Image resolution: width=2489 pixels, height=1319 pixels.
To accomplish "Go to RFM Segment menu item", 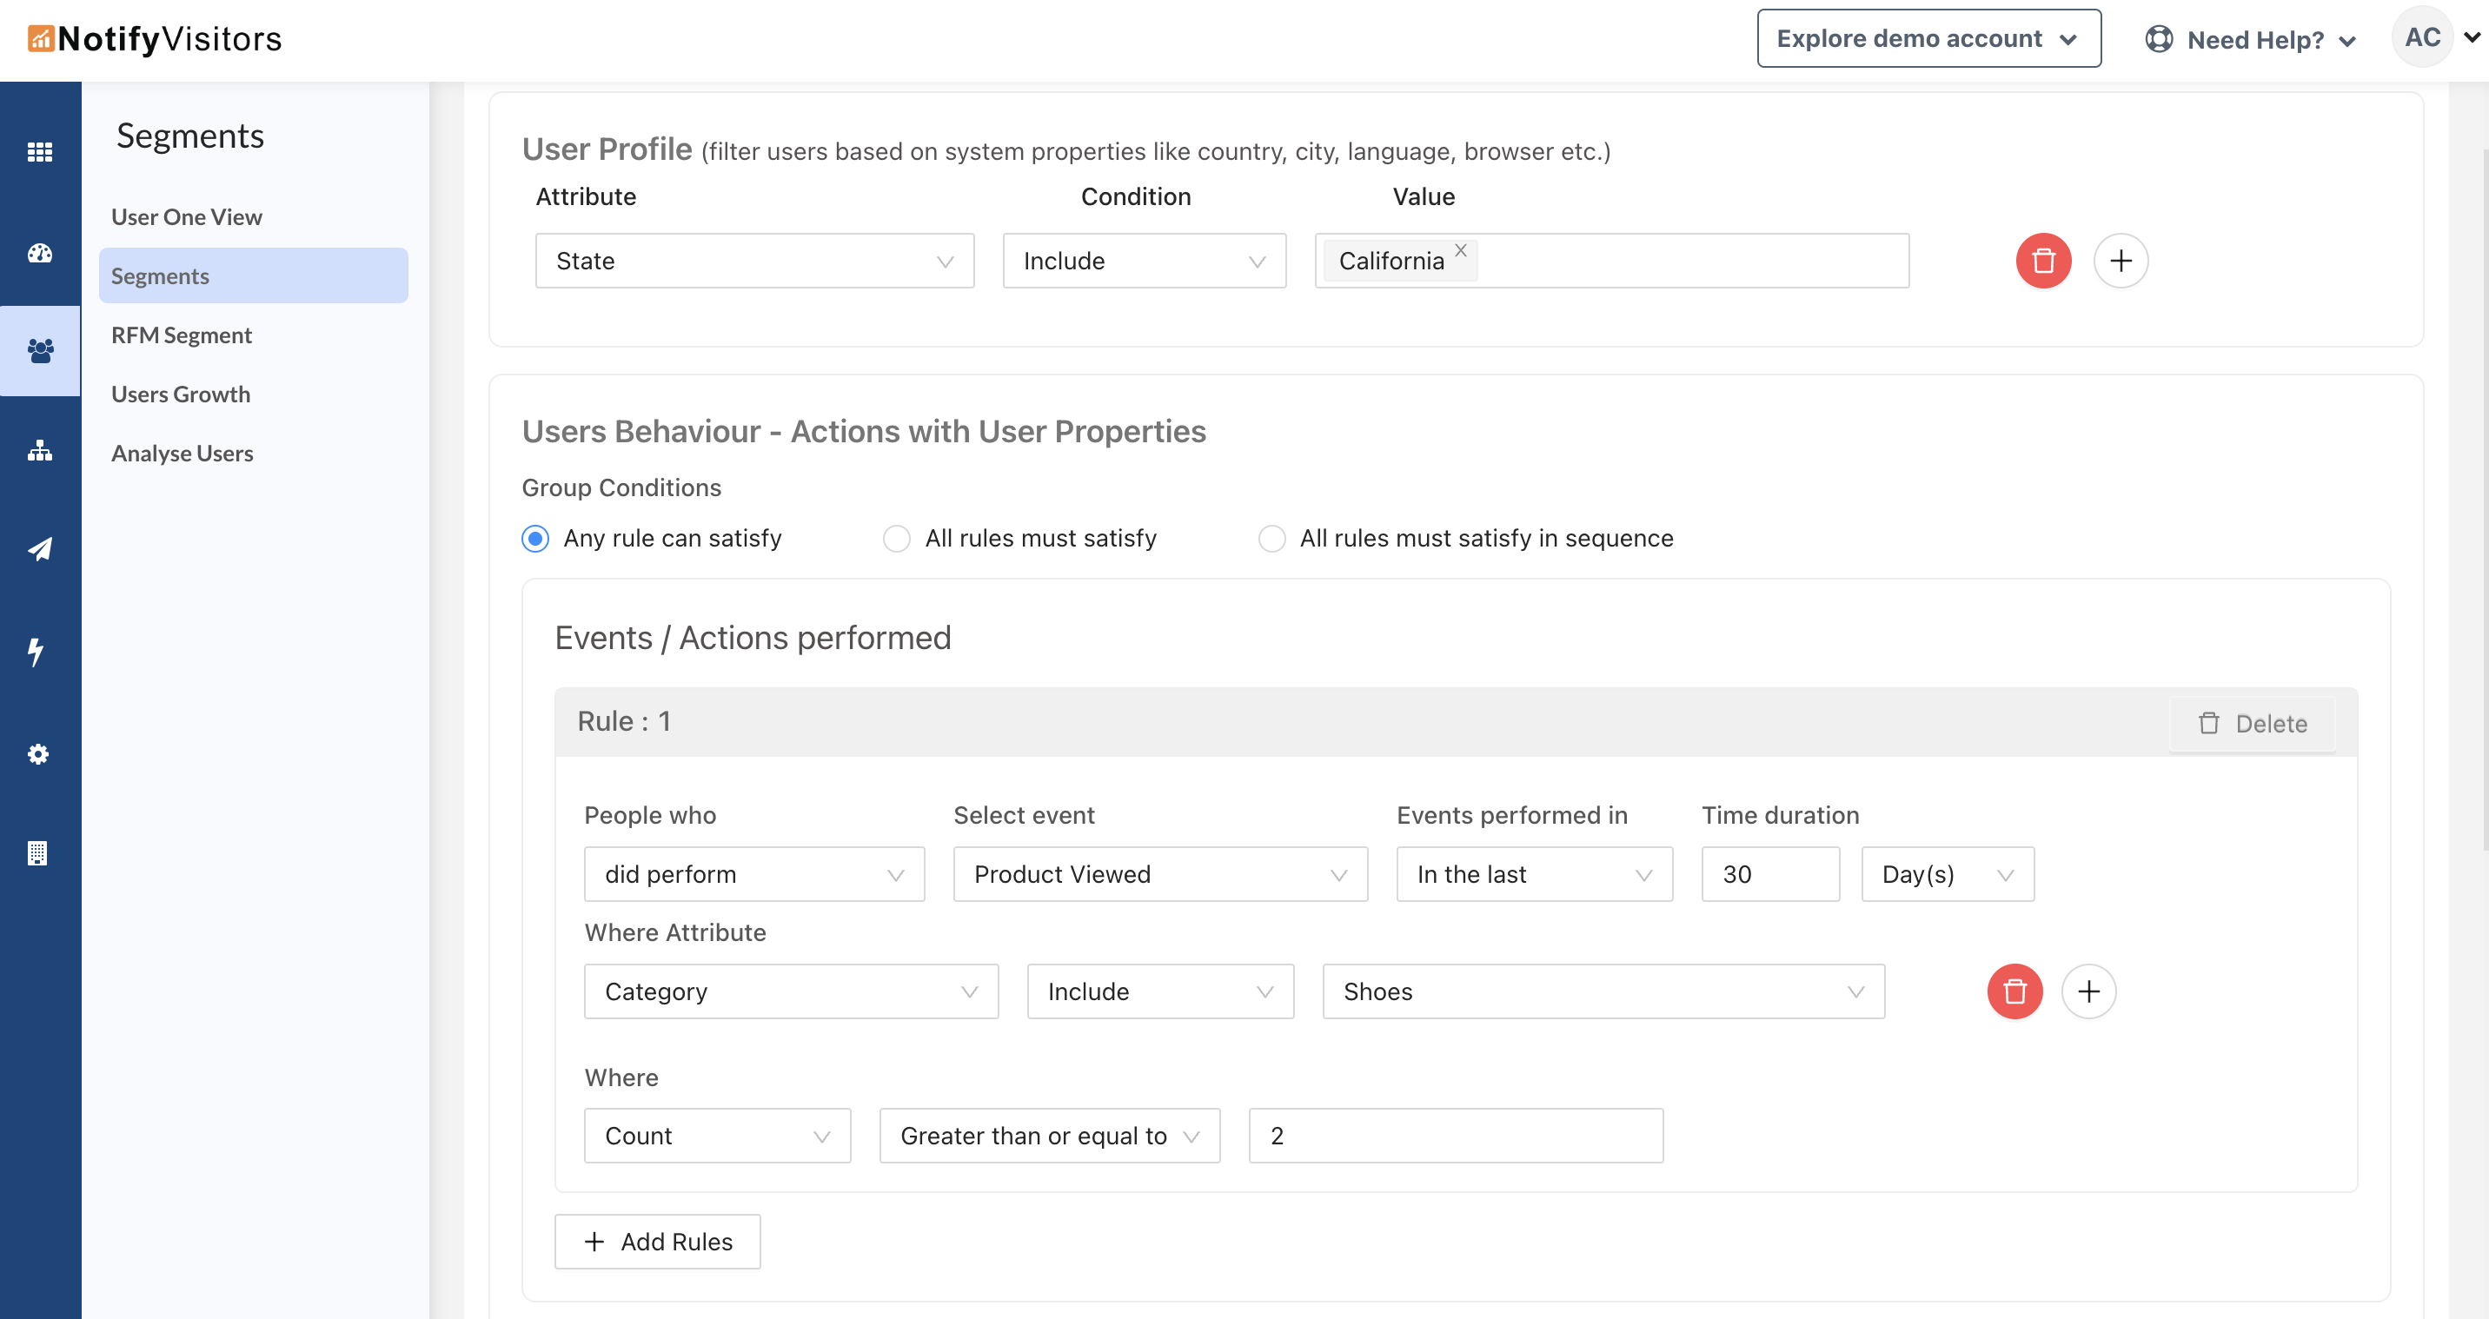I will [x=182, y=335].
